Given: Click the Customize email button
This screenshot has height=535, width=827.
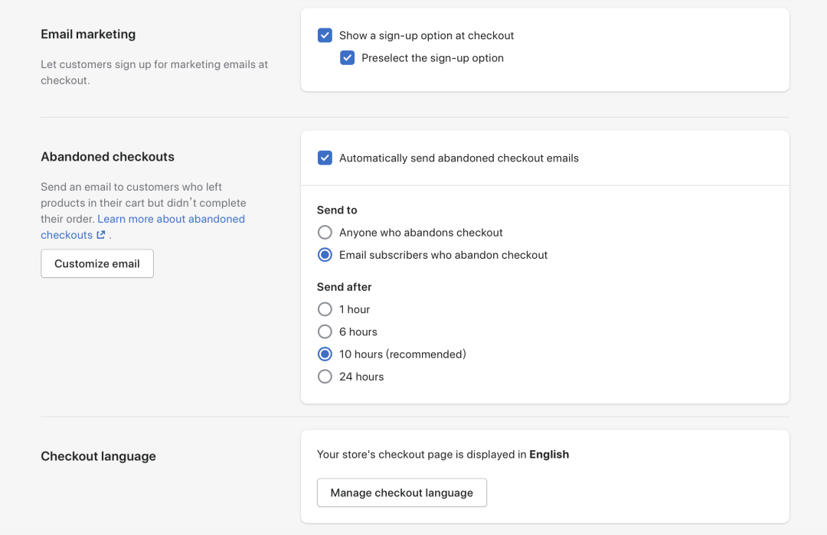Looking at the screenshot, I should pos(97,264).
